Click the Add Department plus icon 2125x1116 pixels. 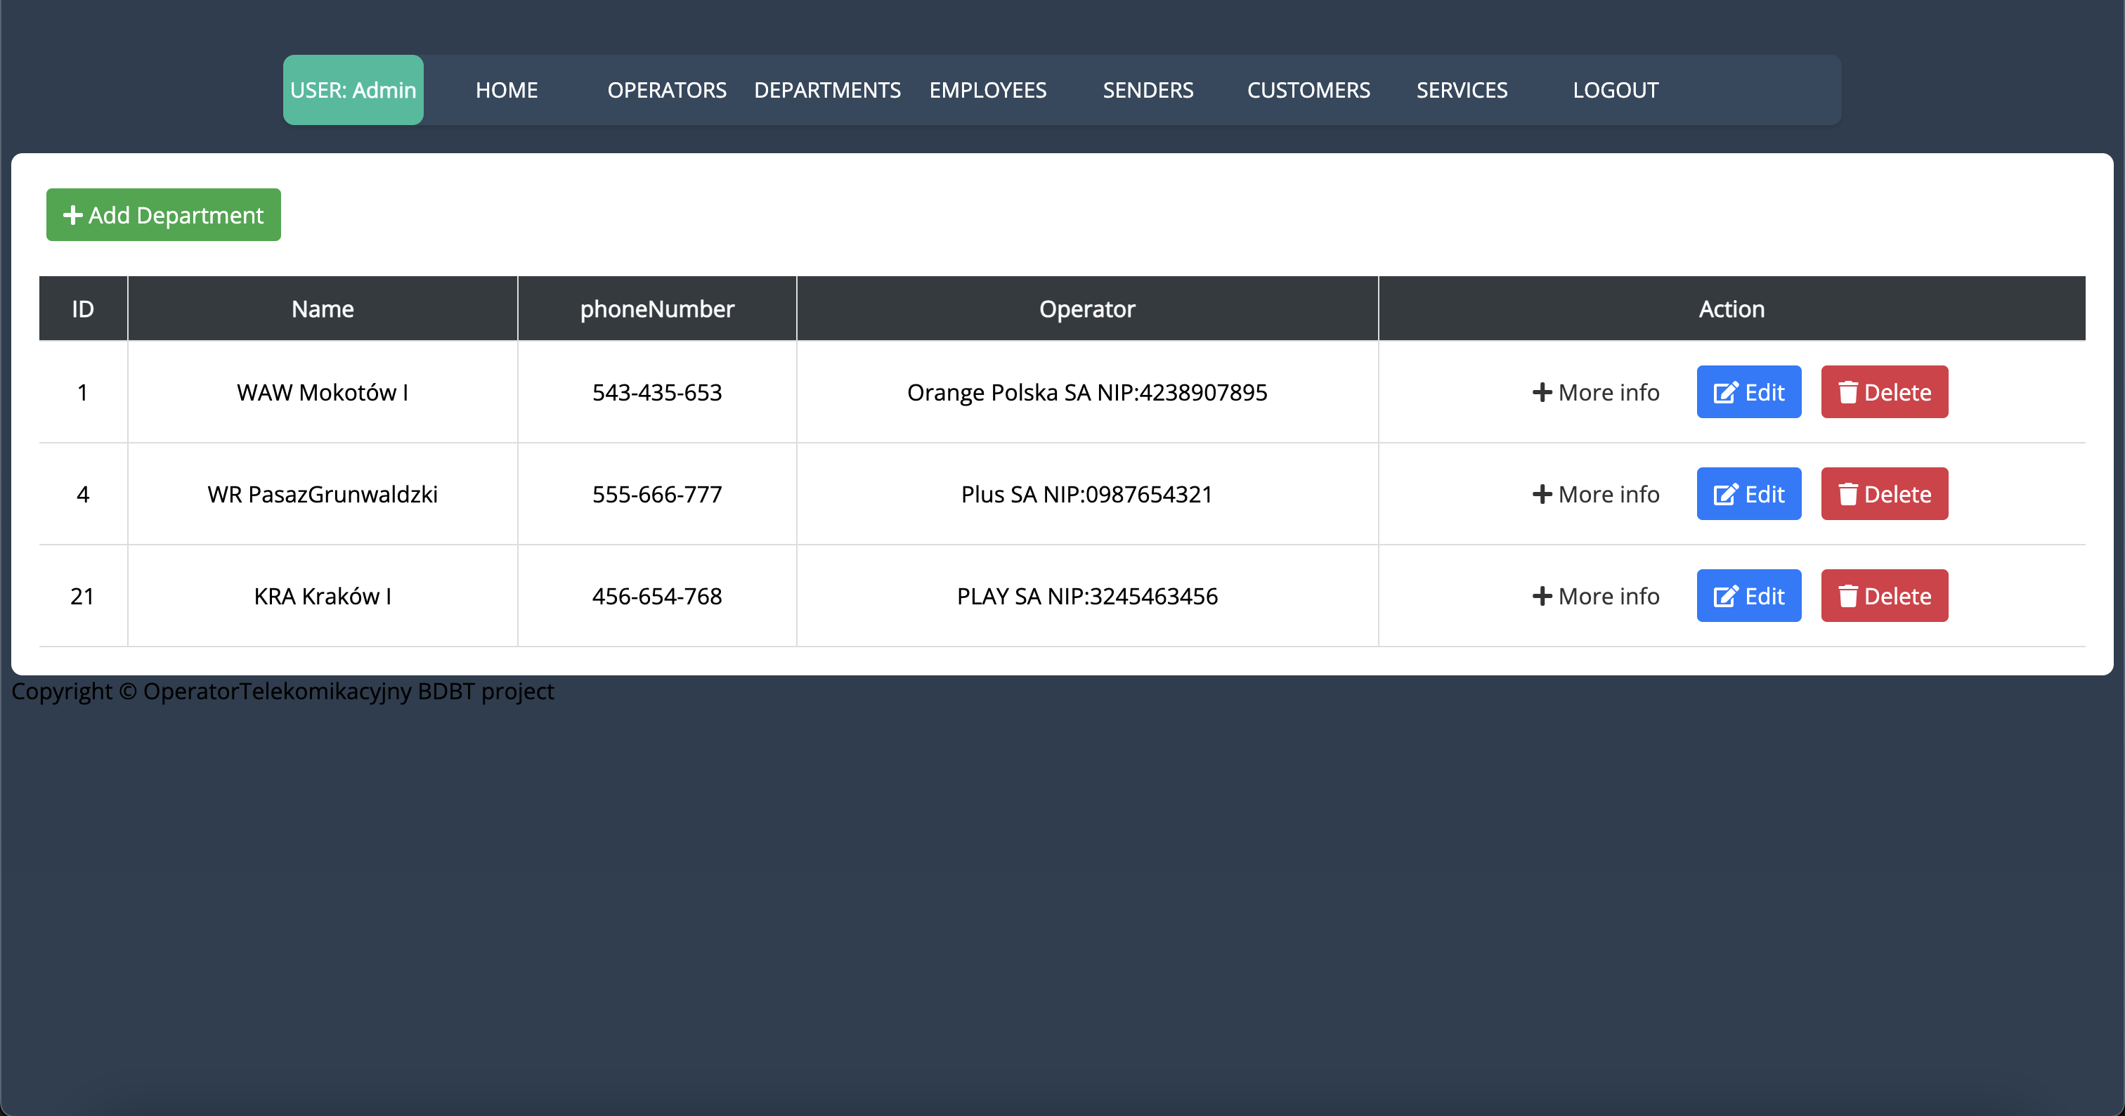pyautogui.click(x=72, y=215)
